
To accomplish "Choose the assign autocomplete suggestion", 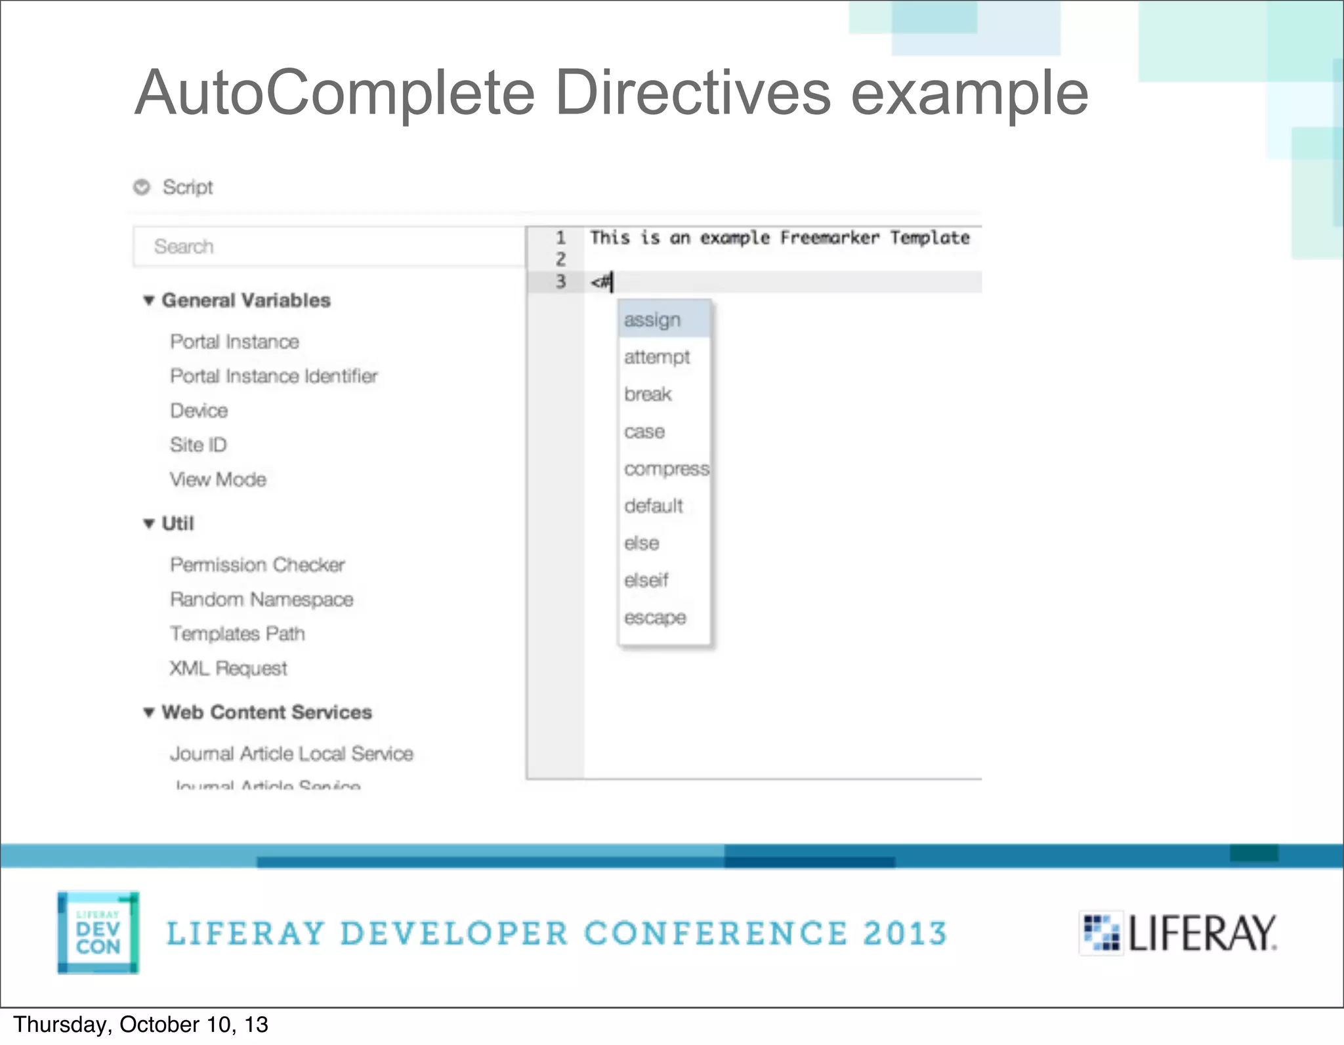I will click(665, 319).
